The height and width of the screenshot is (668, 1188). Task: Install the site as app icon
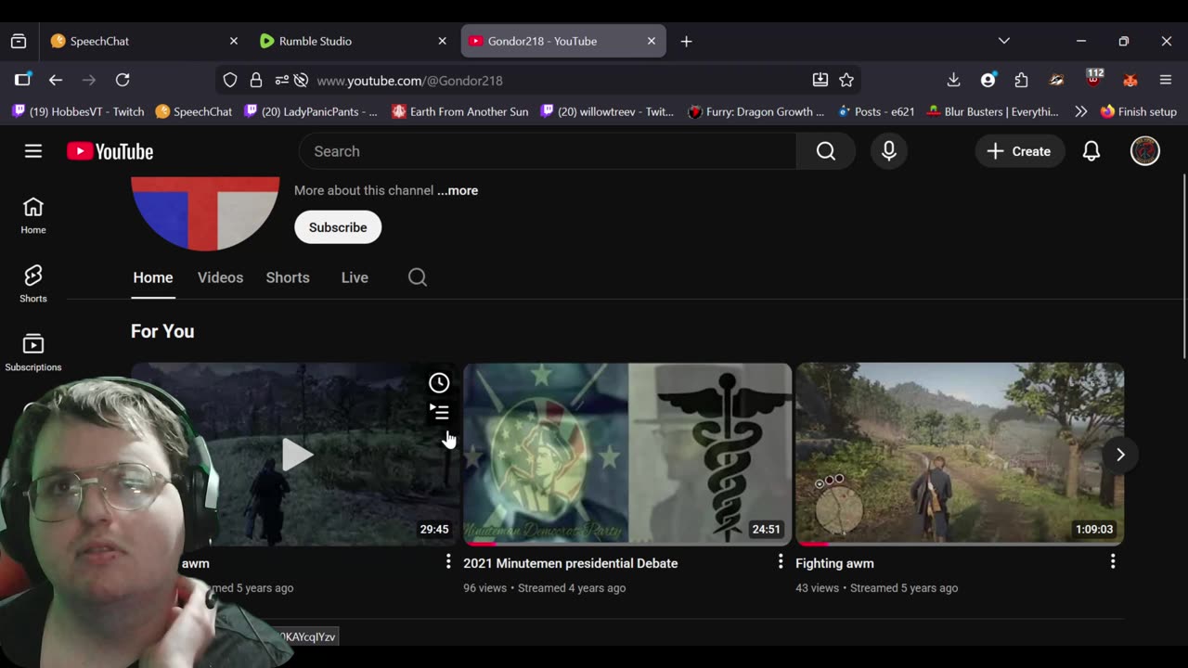tap(820, 81)
